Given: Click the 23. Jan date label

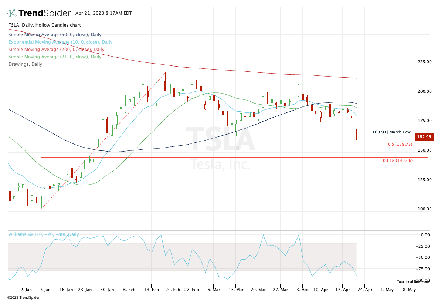Looking at the screenshot, I should pyautogui.click(x=85, y=290).
